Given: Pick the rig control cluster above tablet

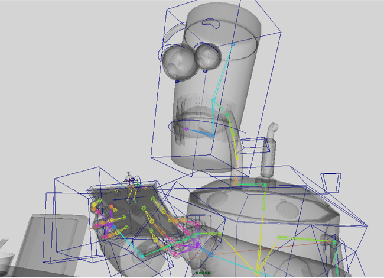Looking at the screenshot, I should pos(131,179).
